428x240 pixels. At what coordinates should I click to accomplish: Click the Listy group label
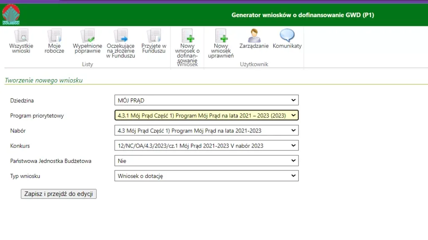click(87, 65)
